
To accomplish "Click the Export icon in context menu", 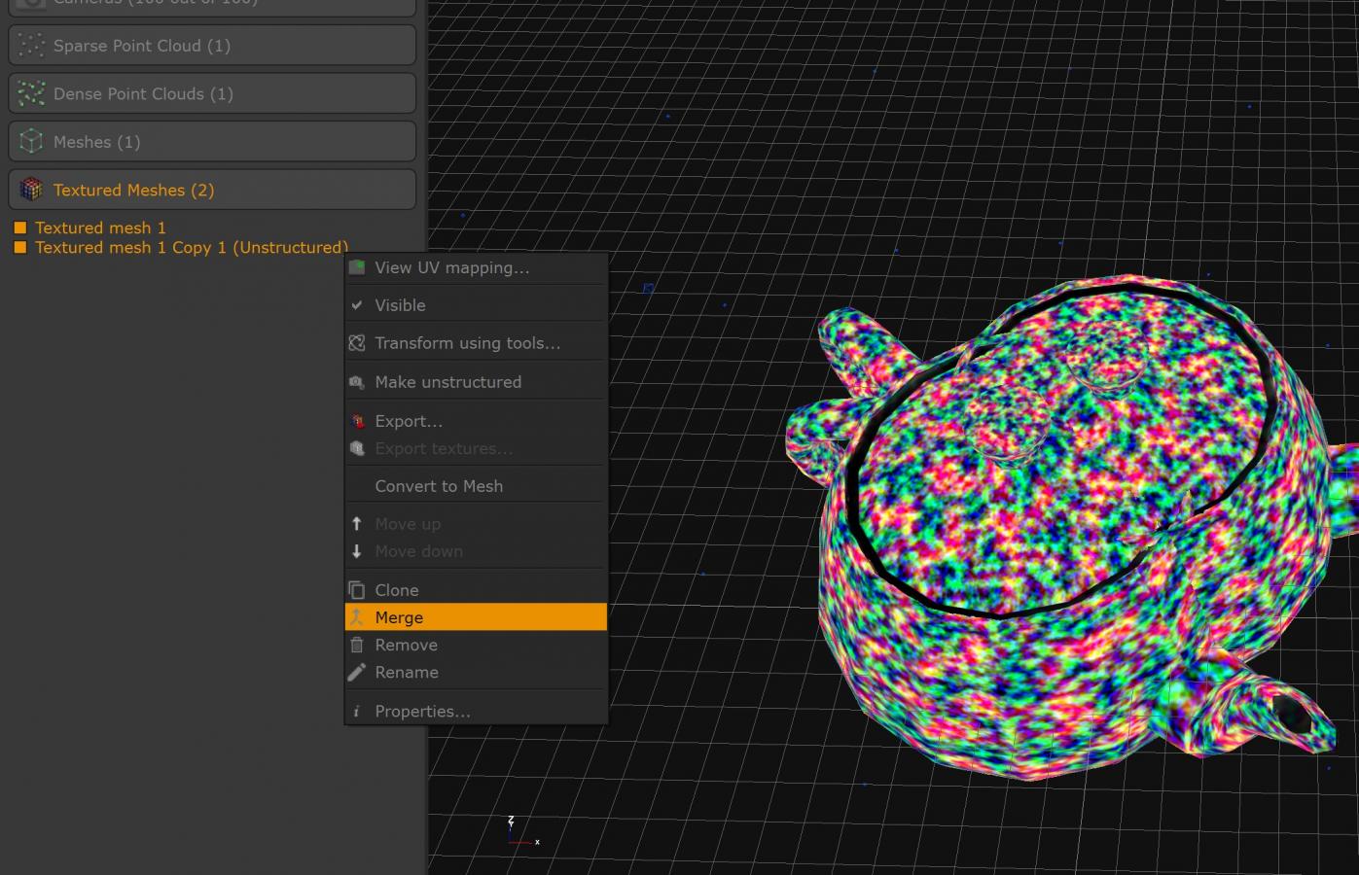I will pos(357,421).
